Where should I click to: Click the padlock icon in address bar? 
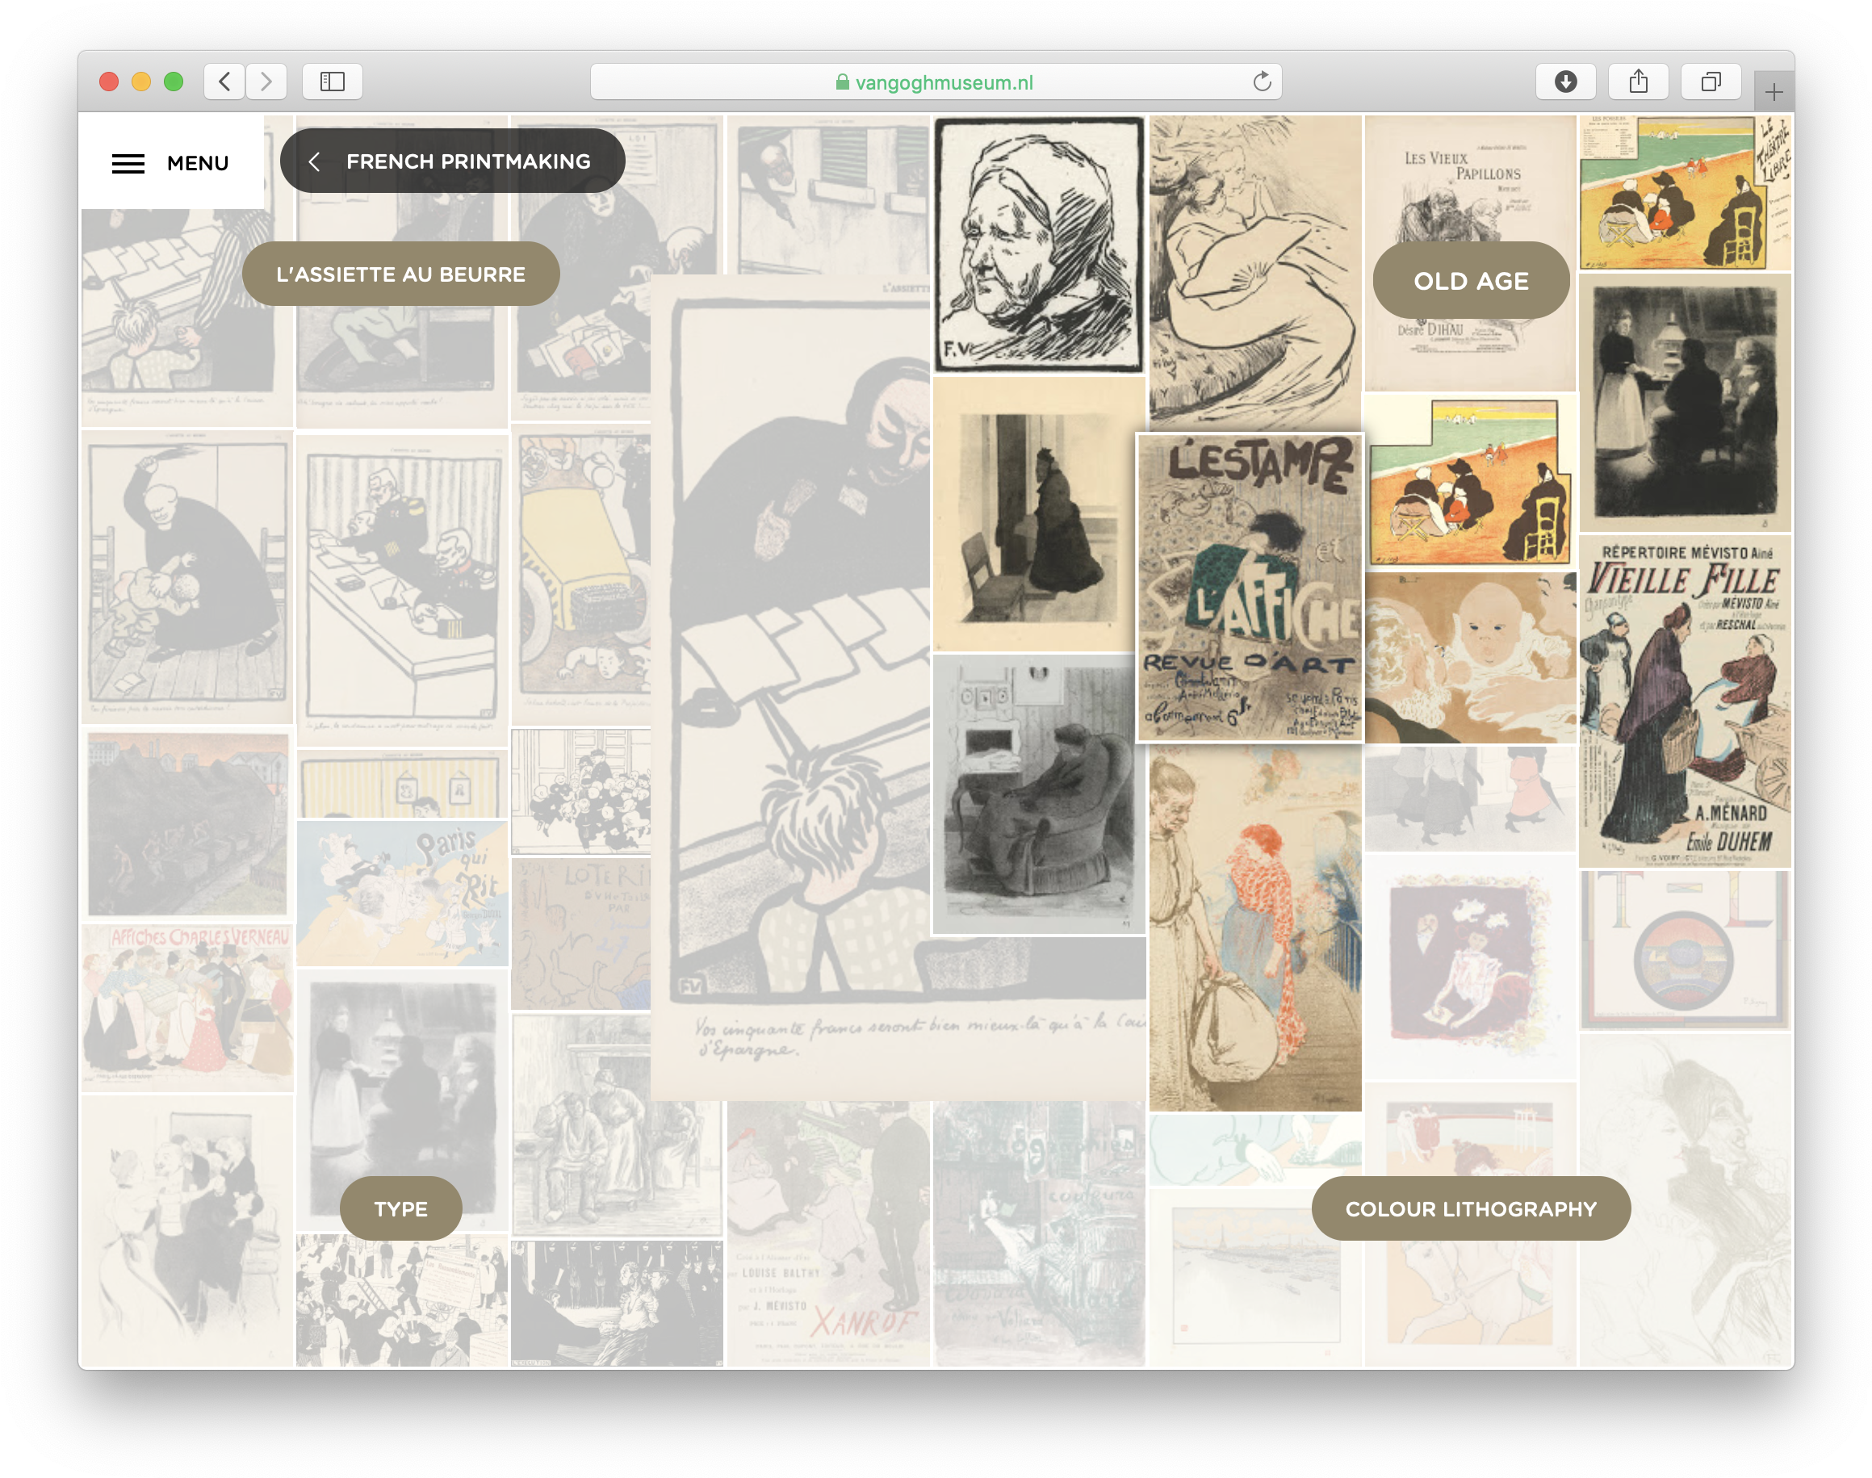tap(842, 82)
